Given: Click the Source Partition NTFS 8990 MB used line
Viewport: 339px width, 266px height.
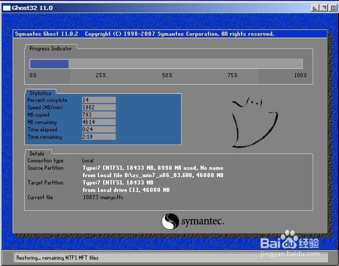Looking at the screenshot, I should [153, 168].
